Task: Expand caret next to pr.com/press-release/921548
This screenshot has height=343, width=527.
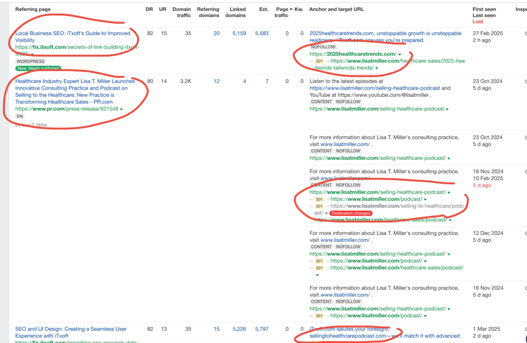Action: click(121, 109)
